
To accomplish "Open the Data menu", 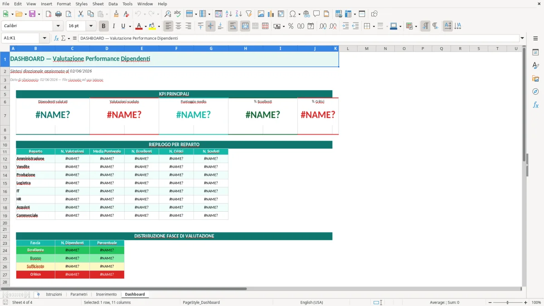I will click(x=113, y=4).
